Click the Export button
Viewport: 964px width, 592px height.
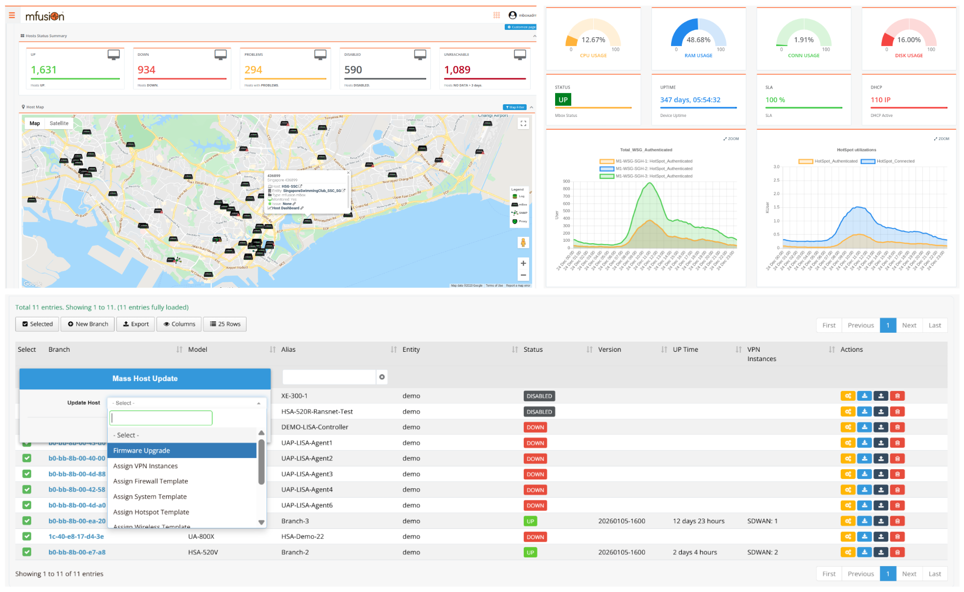pos(135,324)
